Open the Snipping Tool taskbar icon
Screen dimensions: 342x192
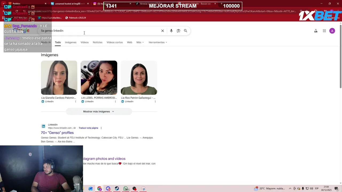(x=143, y=189)
